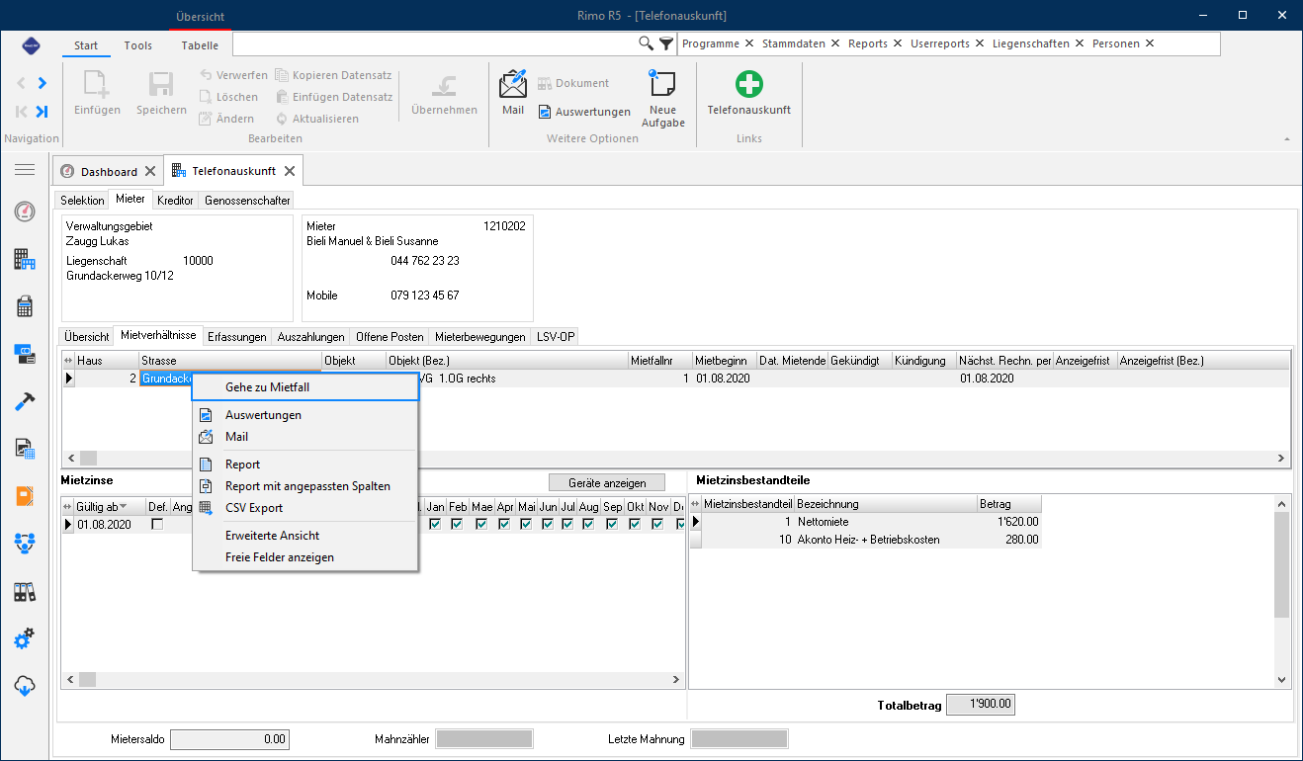Select the building icon in the sidebar
Image resolution: width=1303 pixels, height=761 pixels.
25,260
